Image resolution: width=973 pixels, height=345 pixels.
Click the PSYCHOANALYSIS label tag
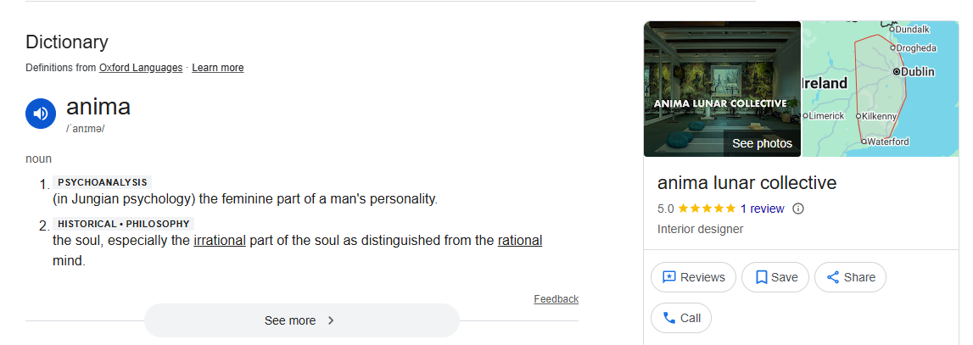click(102, 182)
